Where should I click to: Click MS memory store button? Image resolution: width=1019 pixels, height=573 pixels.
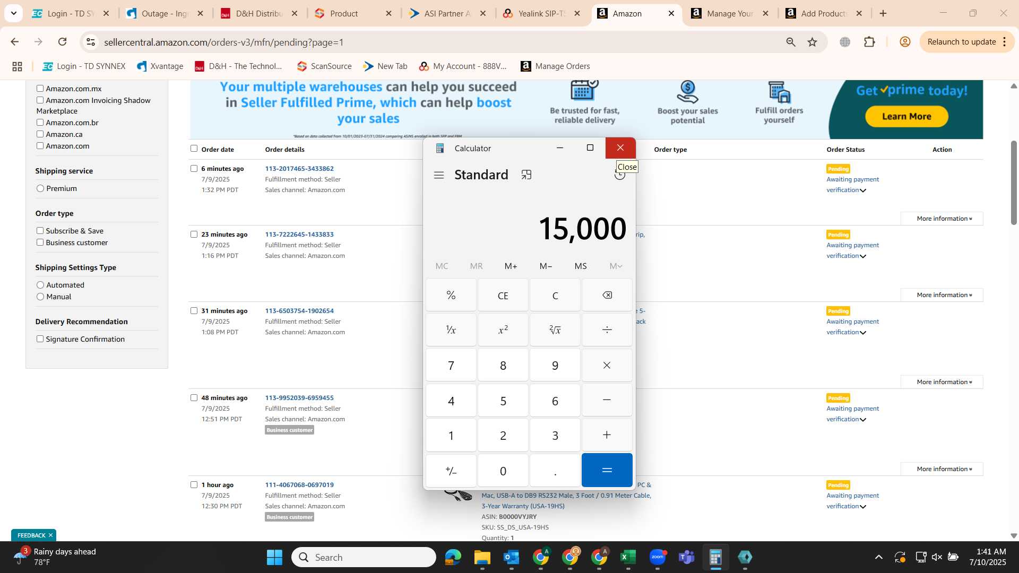pos(581,266)
